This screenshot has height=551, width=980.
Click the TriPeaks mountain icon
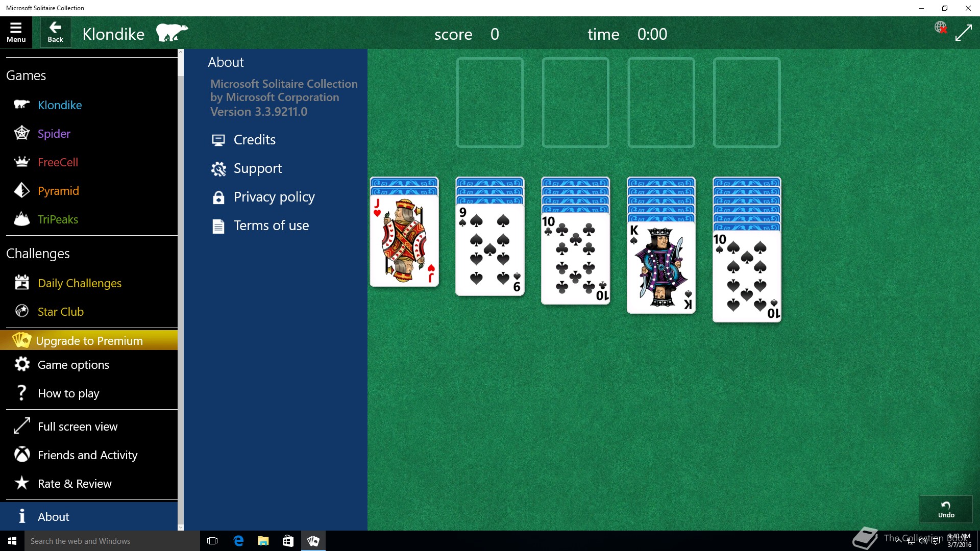(21, 218)
